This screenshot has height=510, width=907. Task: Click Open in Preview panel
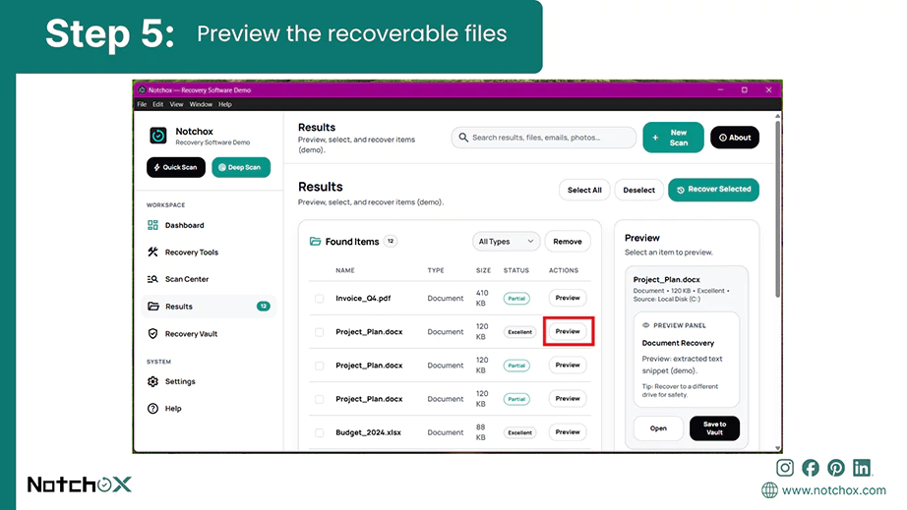658,428
